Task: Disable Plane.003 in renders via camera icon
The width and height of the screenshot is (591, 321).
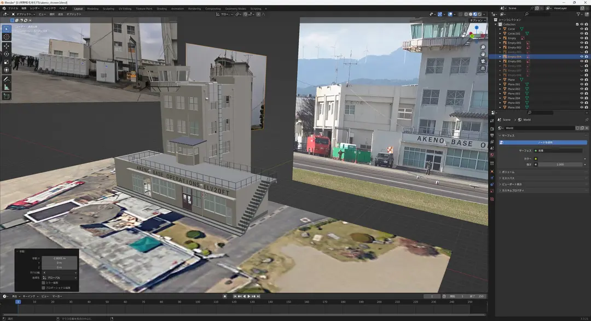Action: click(x=586, y=94)
